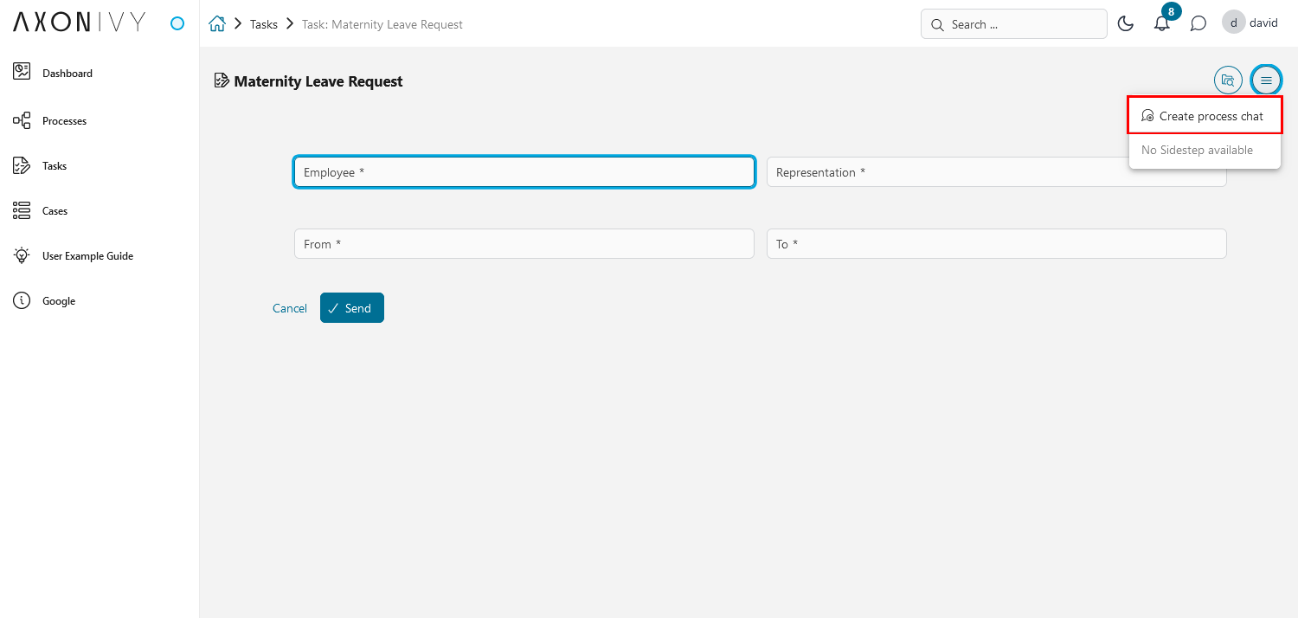Open user profile menu david

click(1250, 23)
